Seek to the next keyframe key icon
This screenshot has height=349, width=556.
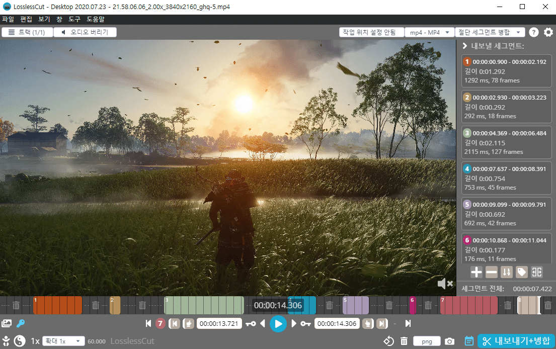(305, 323)
